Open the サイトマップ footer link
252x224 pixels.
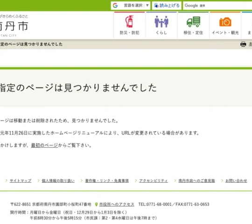[x=21, y=181]
